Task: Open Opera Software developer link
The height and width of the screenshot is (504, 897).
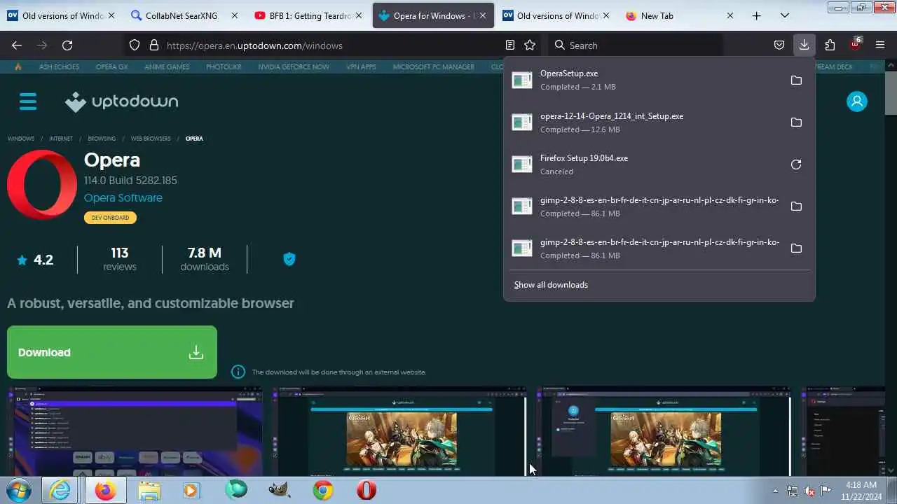Action: (123, 198)
